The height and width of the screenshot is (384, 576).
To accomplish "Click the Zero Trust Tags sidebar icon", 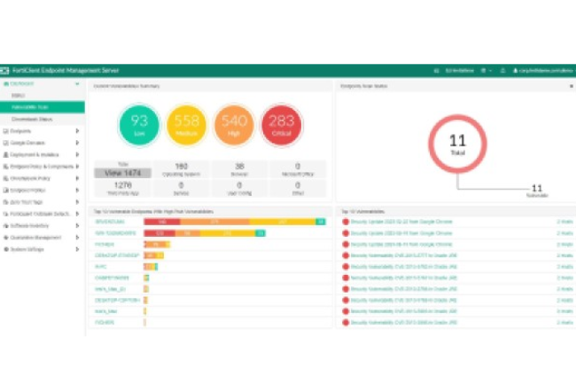I will tap(5, 202).
